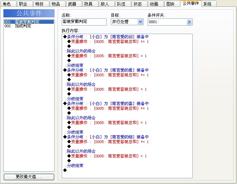The height and width of the screenshot is (184, 237).
Task: Select the += 1 line under 南宫爱的剑 branch
Action: (x=108, y=42)
